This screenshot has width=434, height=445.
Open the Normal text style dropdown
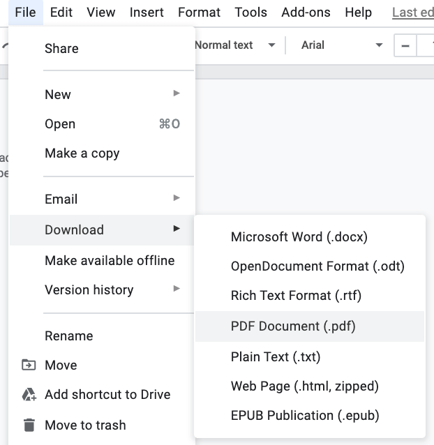click(236, 45)
